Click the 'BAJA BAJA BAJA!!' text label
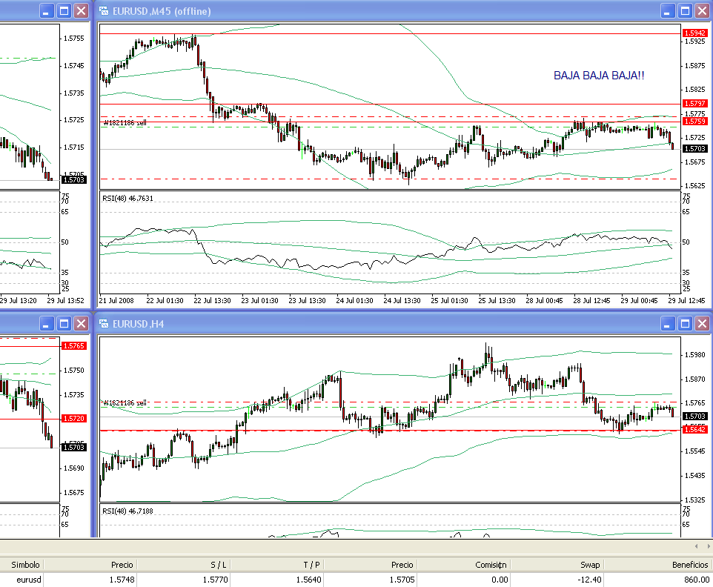The height and width of the screenshot is (587, 713). tap(599, 76)
